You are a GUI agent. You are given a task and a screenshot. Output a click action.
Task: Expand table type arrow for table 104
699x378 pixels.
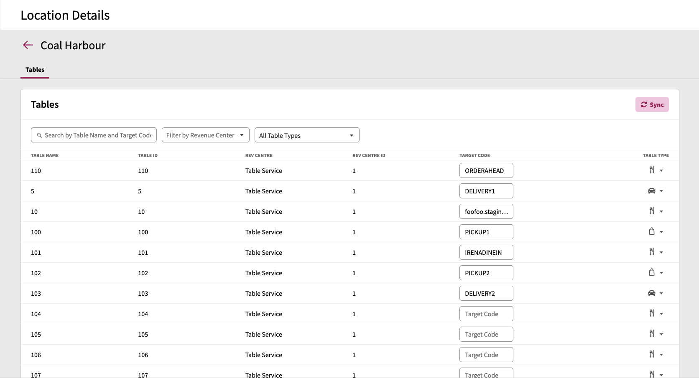[661, 314]
